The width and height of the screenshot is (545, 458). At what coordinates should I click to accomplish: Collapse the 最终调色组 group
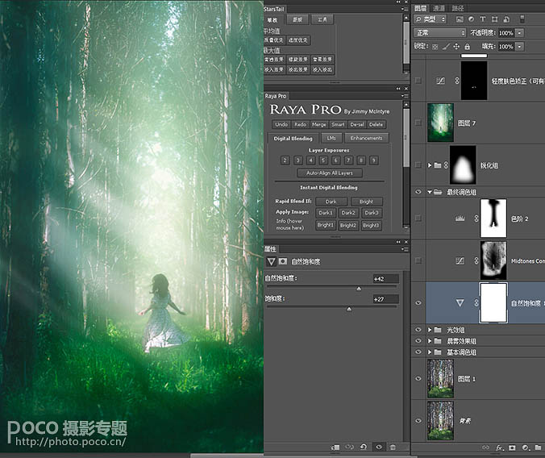pos(430,192)
